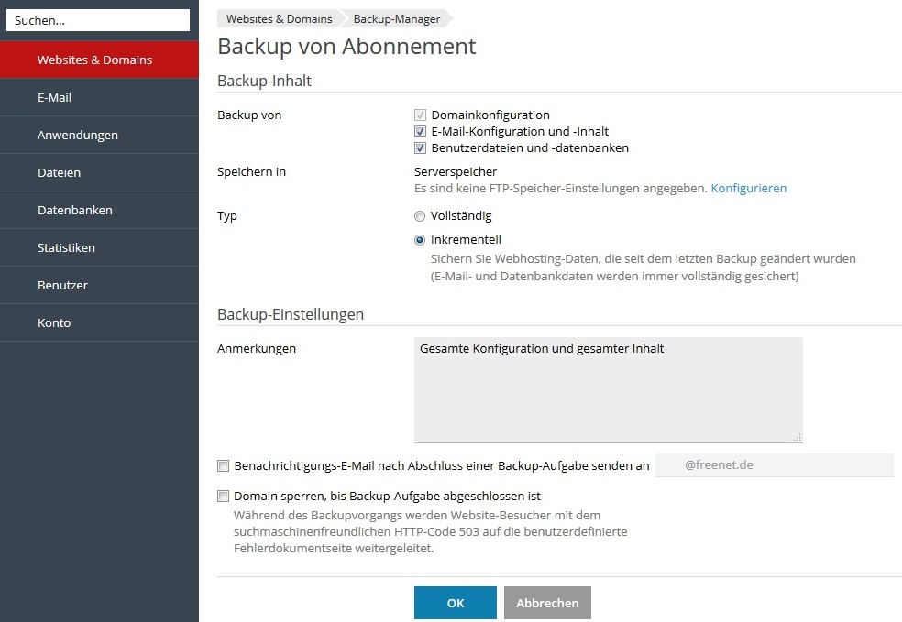This screenshot has width=902, height=622.
Task: Enable Domain sperren checkbox
Action: pos(223,497)
